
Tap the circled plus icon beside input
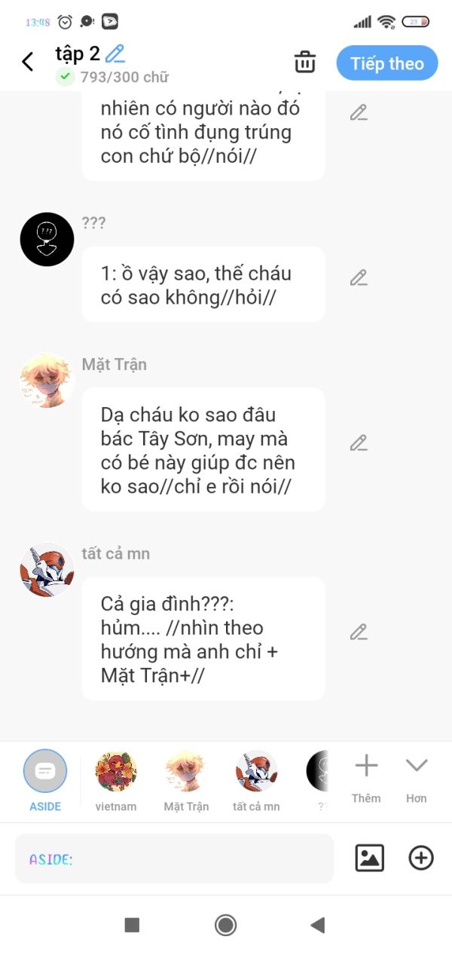pyautogui.click(x=421, y=858)
